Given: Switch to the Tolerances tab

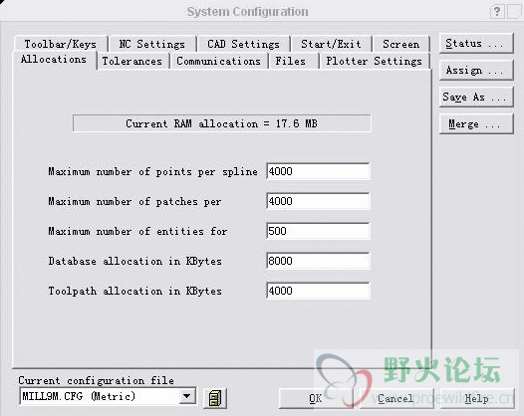Looking at the screenshot, I should [132, 61].
